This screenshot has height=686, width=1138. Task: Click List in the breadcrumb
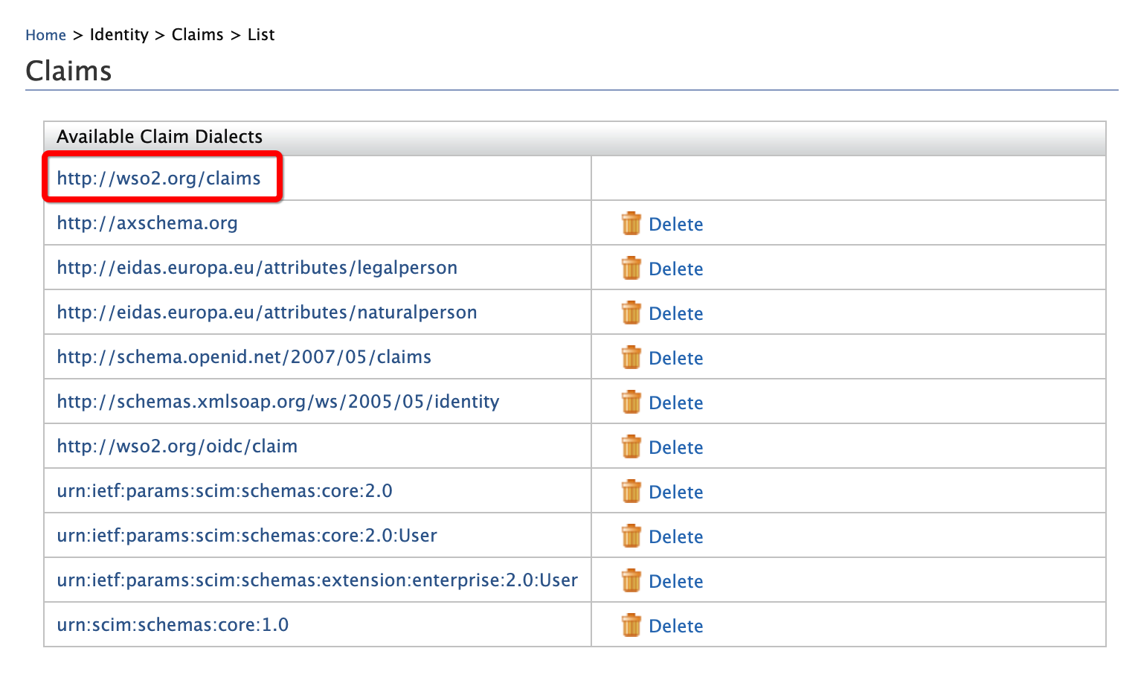pos(261,35)
